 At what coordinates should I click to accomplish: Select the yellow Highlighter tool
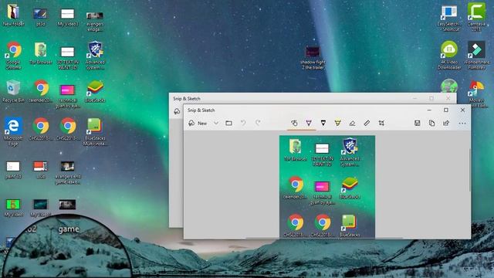[338, 123]
